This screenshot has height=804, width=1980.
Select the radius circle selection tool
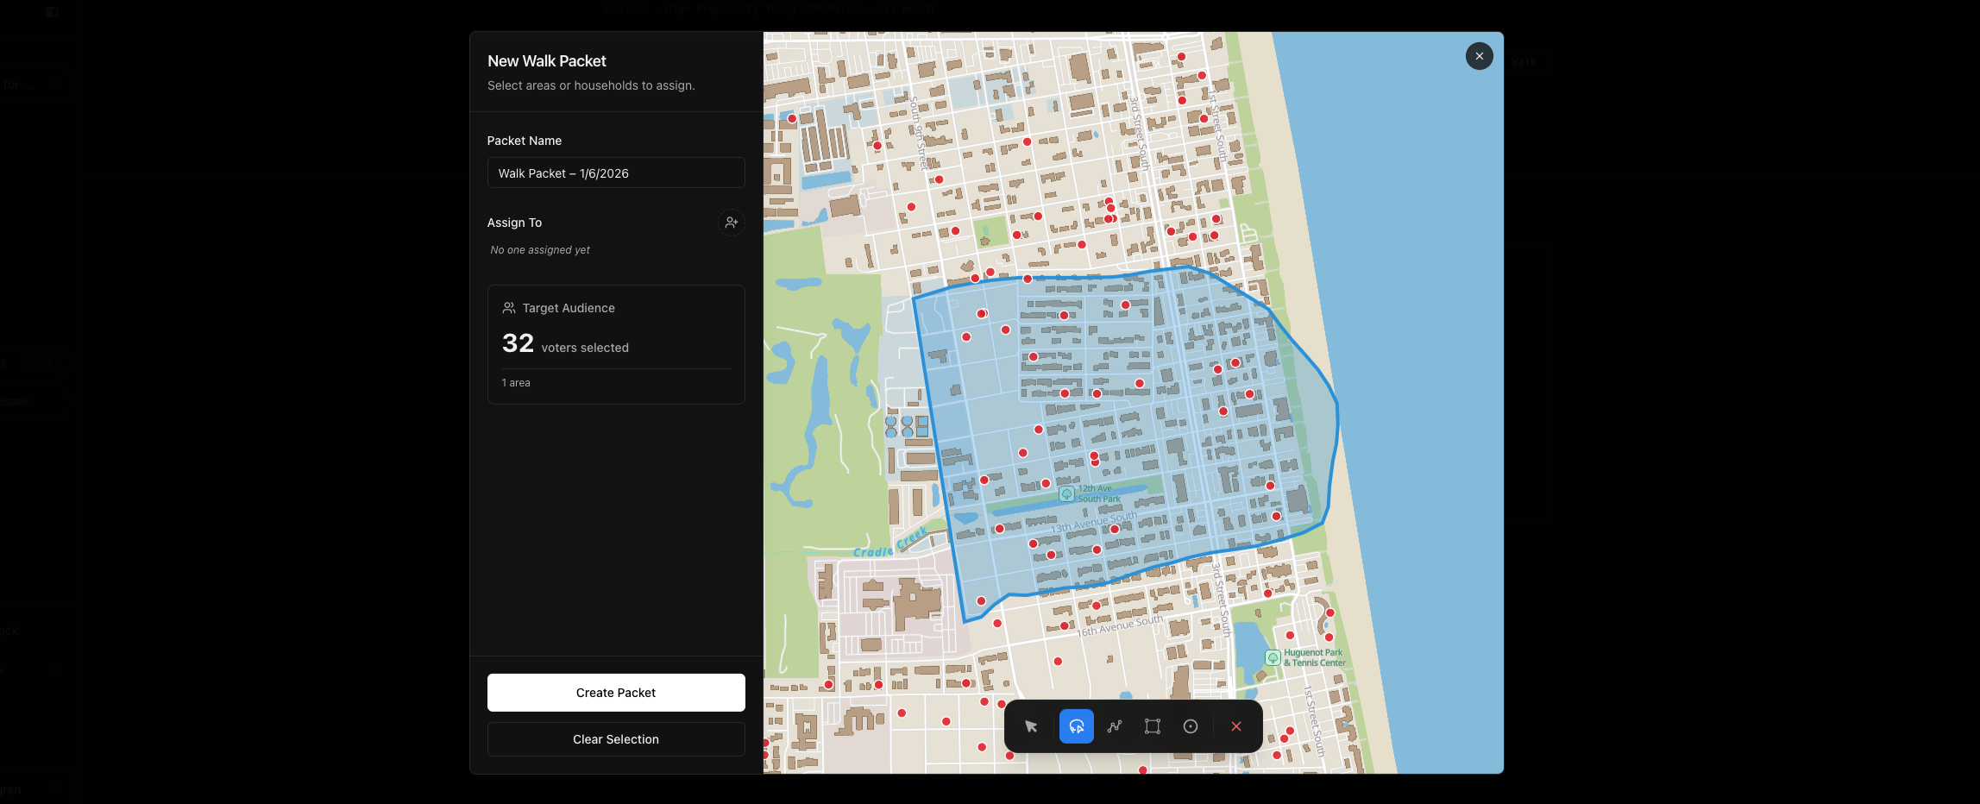click(x=1191, y=726)
